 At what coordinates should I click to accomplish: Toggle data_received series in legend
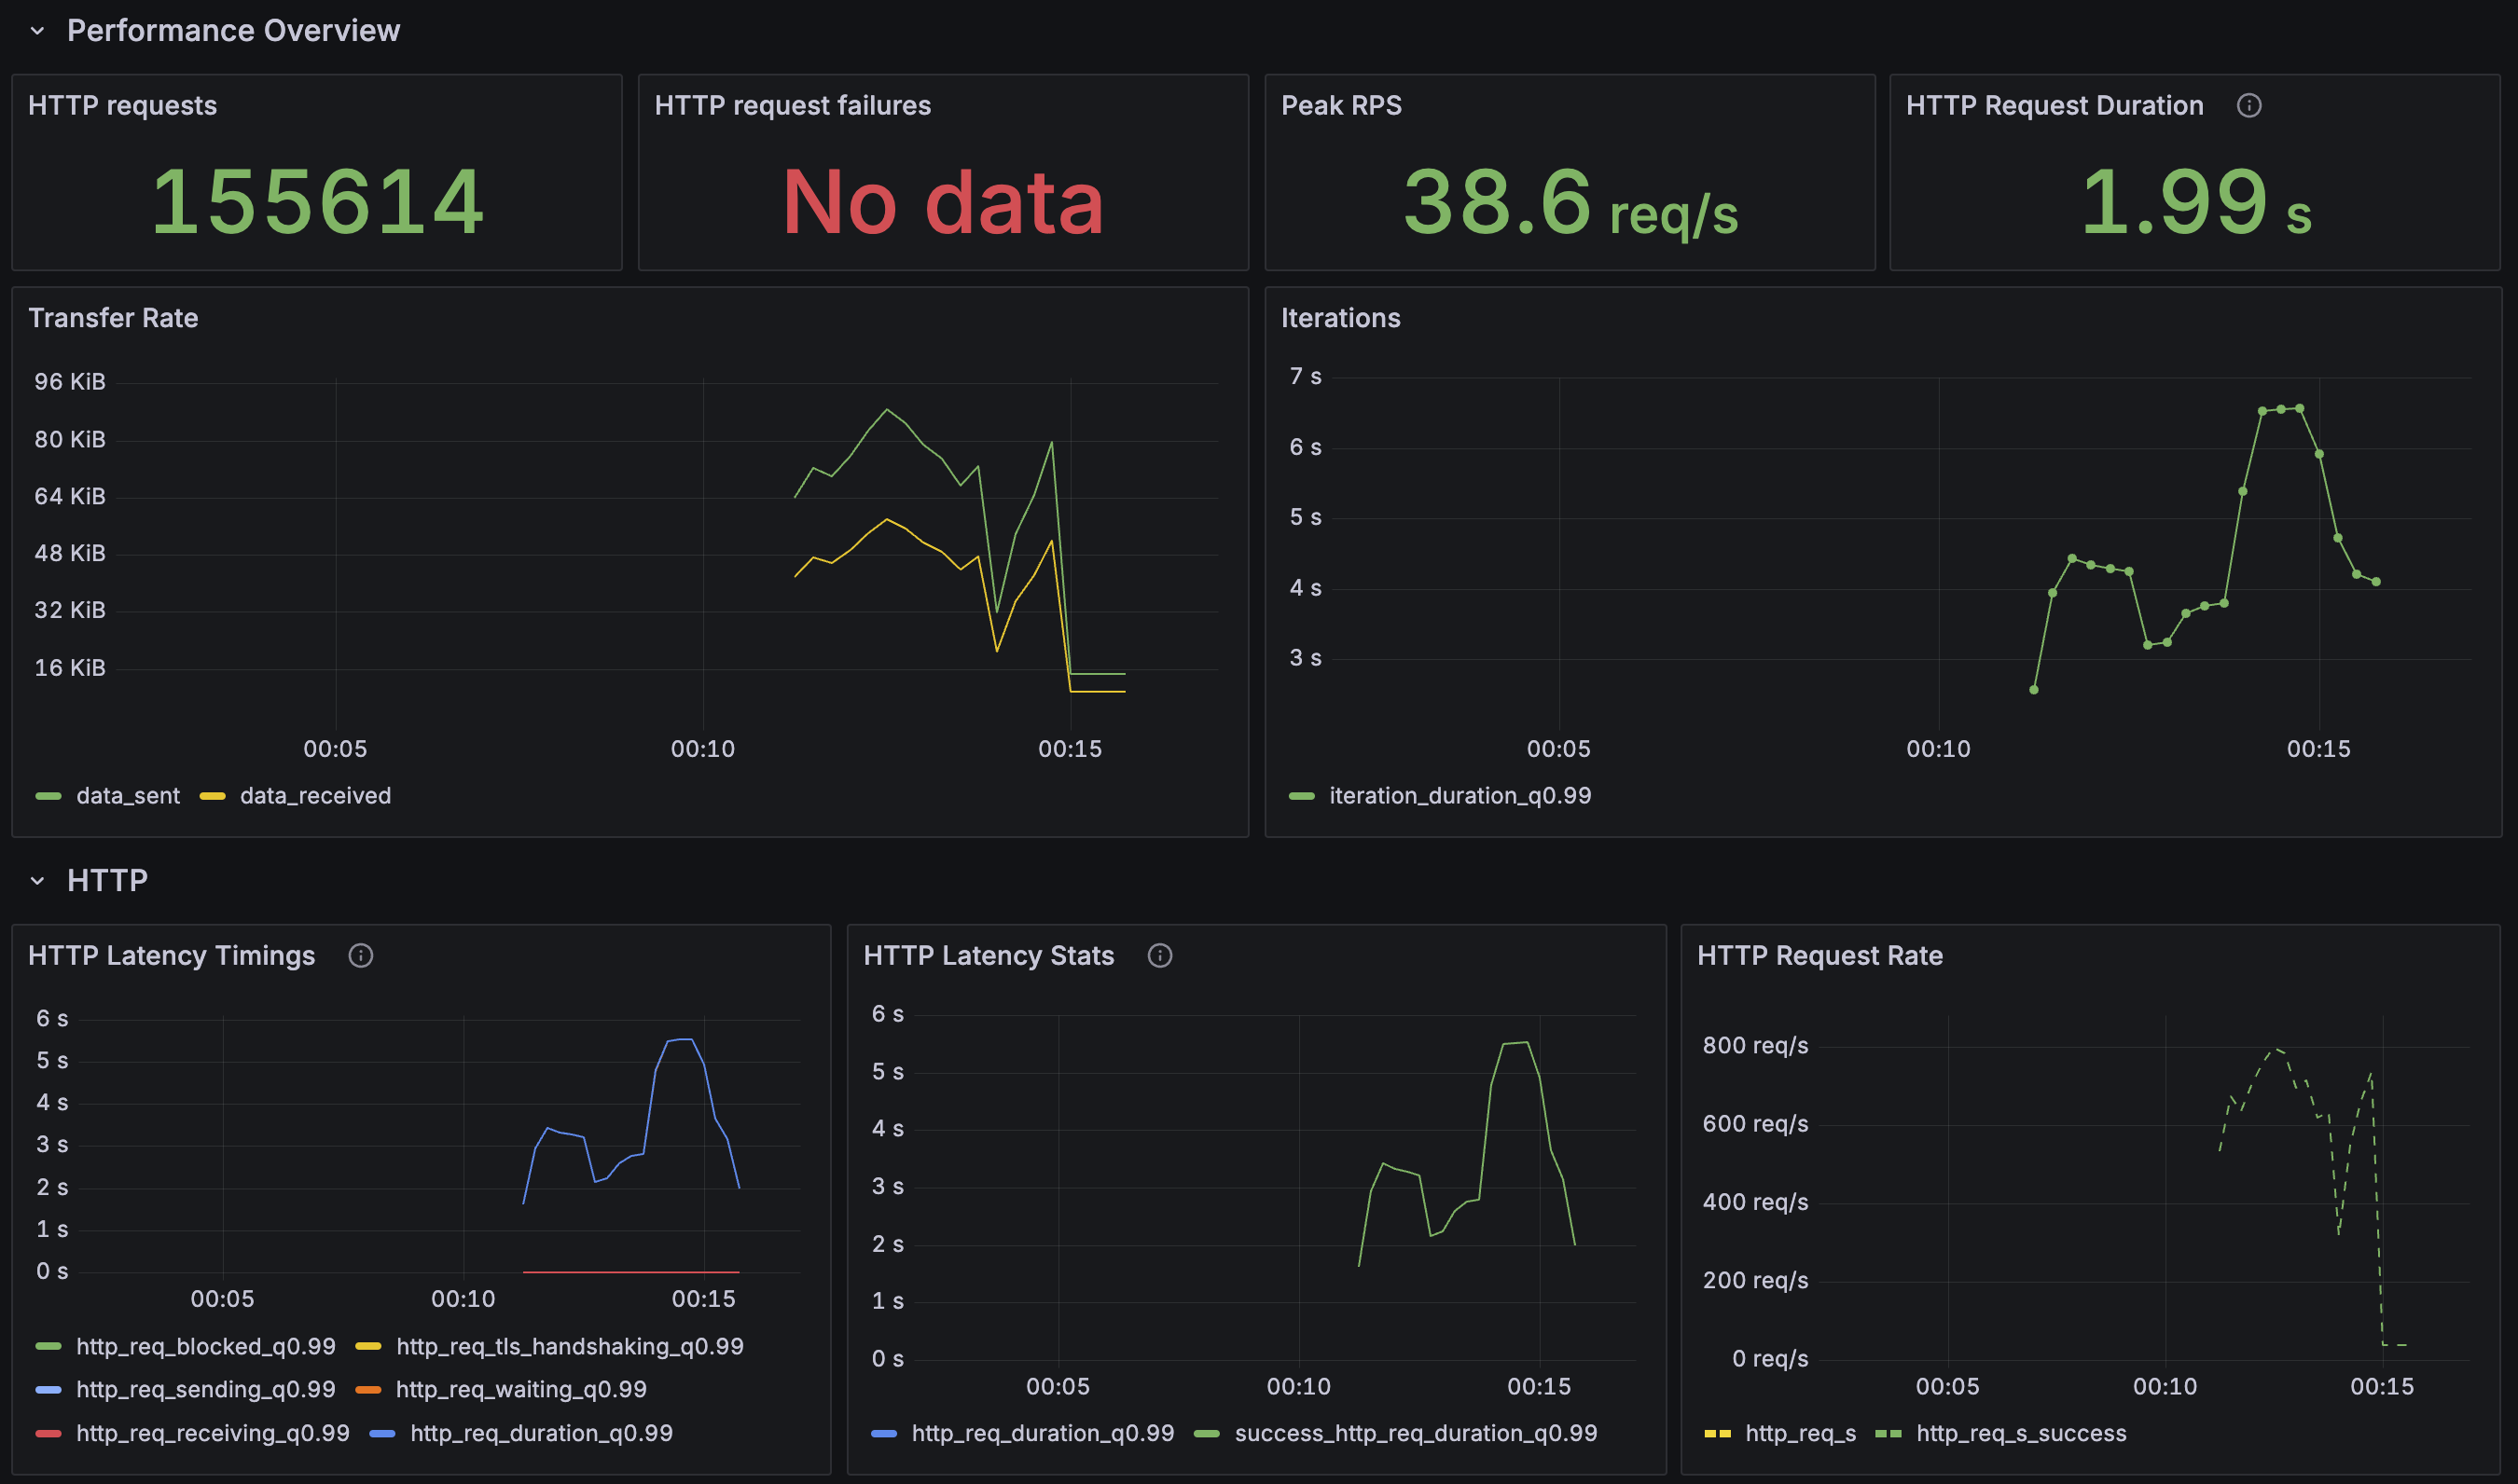click(x=314, y=796)
